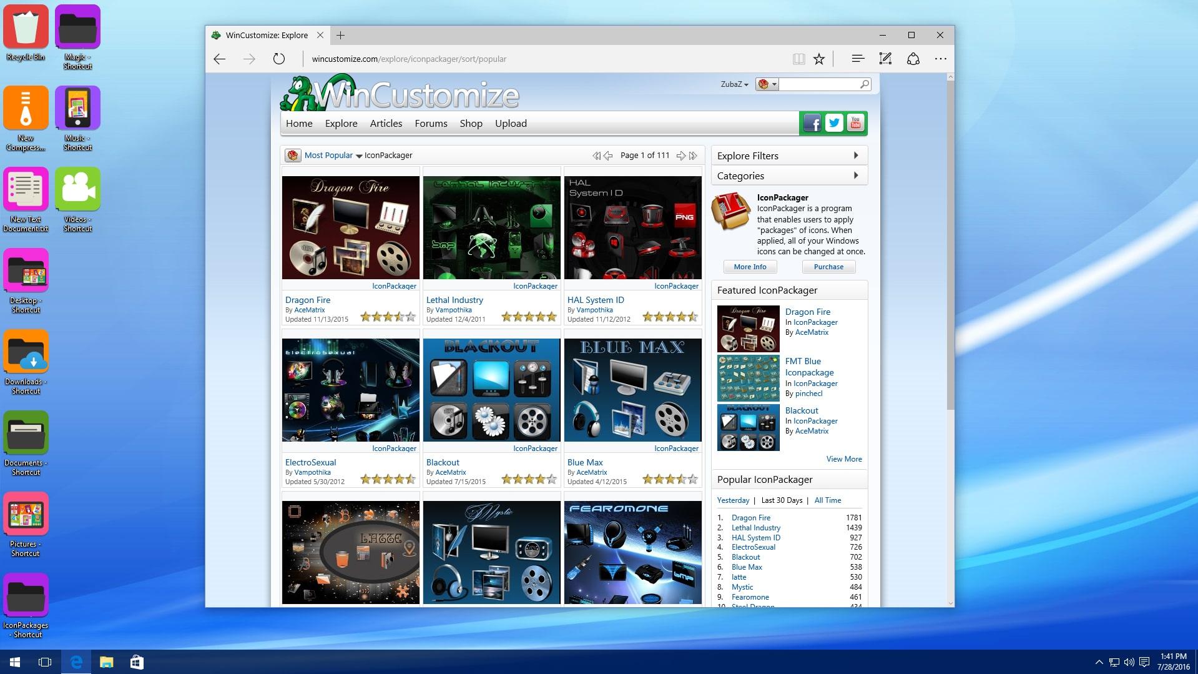Open reading view in Edge
The height and width of the screenshot is (674, 1198).
coord(798,59)
